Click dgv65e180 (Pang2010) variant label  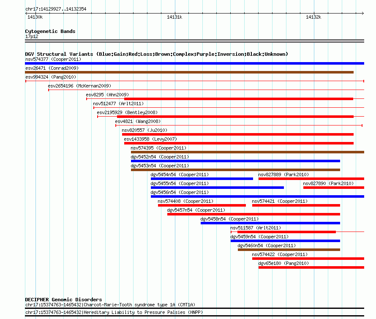(x=283, y=263)
